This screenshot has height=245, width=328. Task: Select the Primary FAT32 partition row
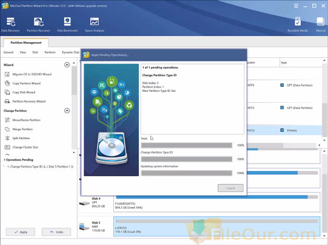pos(284,130)
